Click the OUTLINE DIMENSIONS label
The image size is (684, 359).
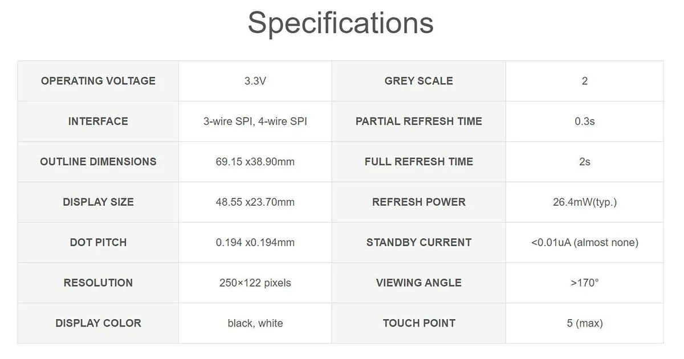(x=98, y=162)
